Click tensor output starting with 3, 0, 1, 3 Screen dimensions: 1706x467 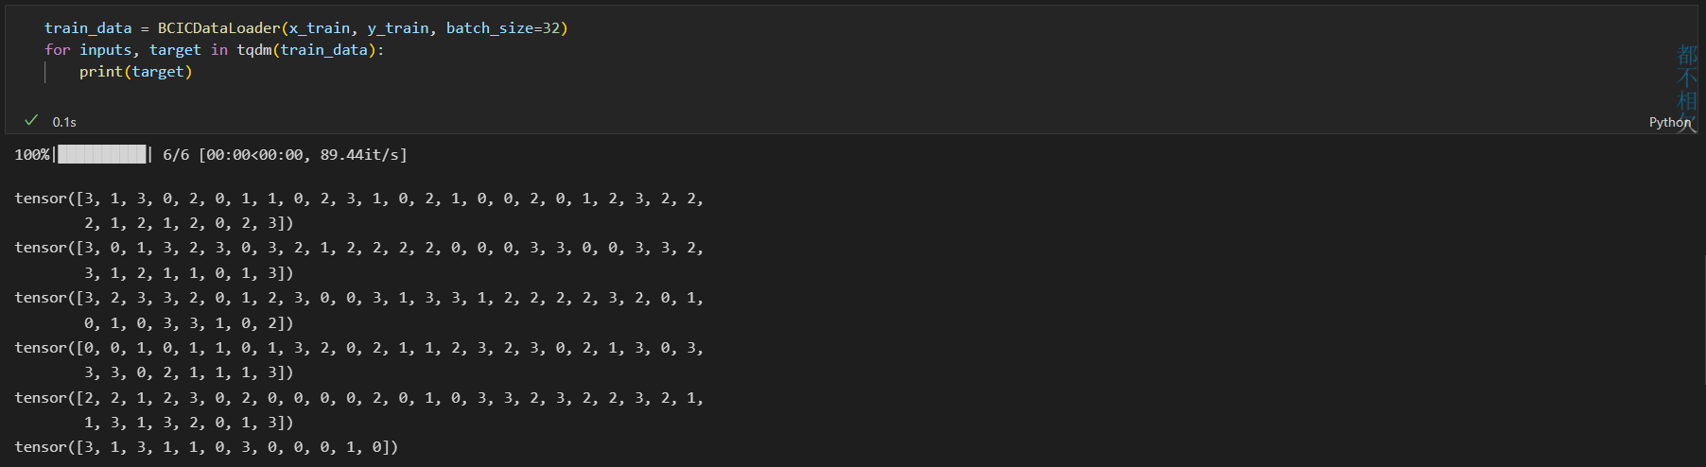coord(359,248)
